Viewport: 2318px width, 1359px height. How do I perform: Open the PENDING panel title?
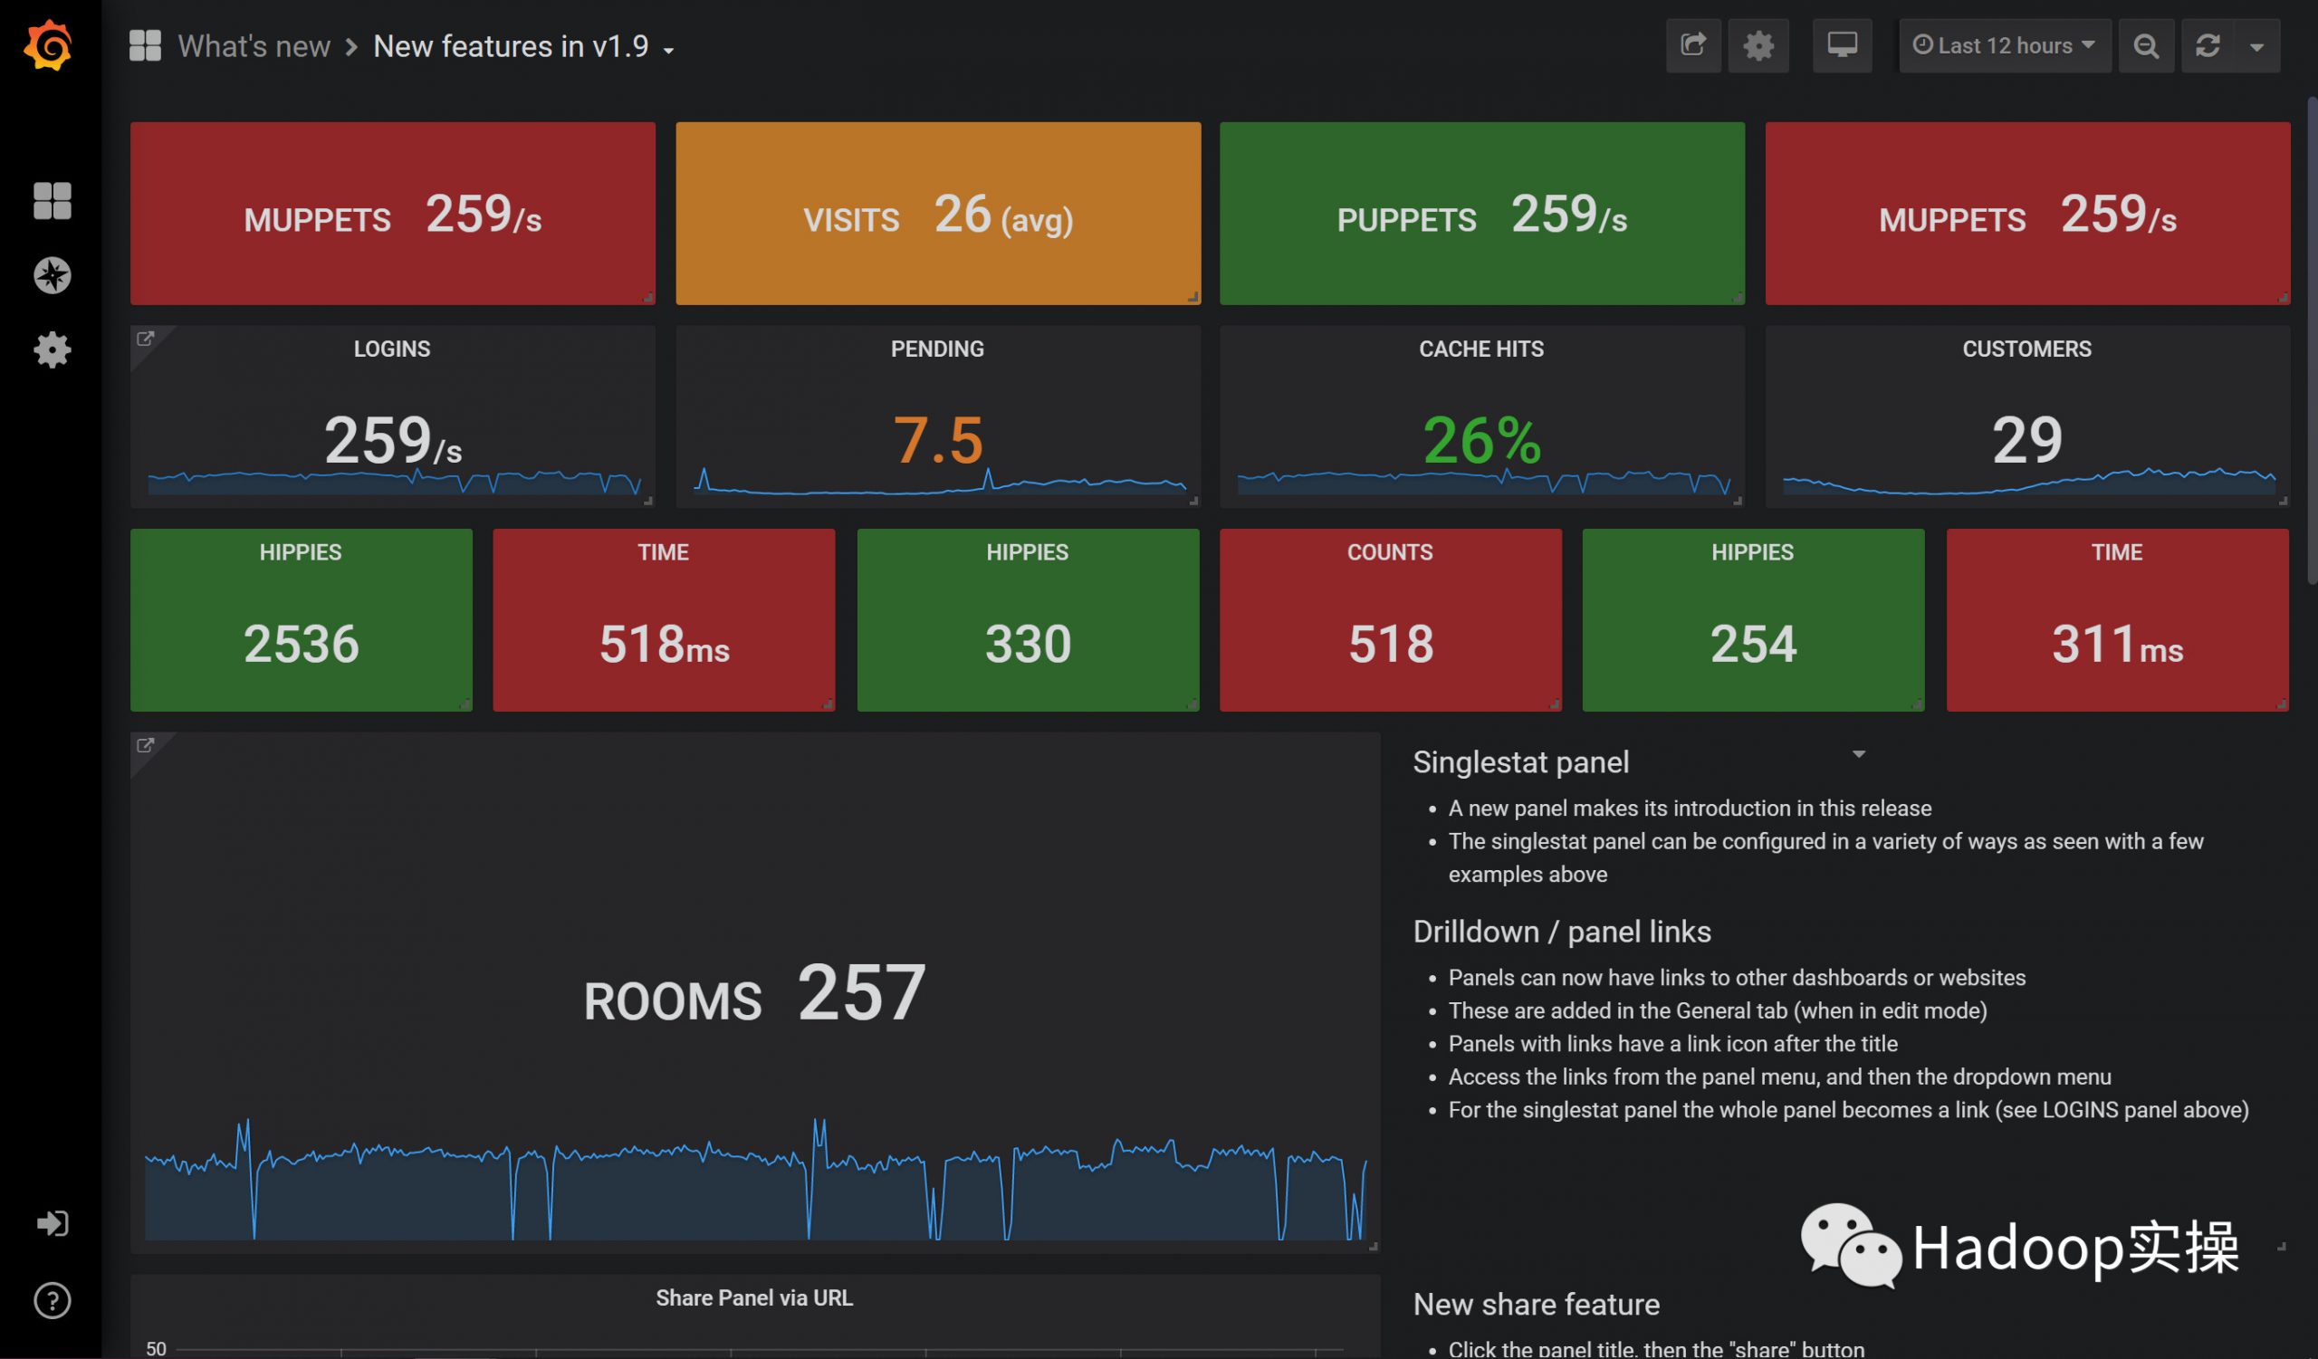tap(937, 349)
